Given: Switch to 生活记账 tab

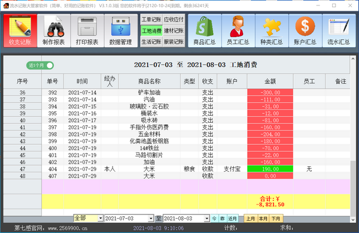Looking at the screenshot, I should (151, 42).
